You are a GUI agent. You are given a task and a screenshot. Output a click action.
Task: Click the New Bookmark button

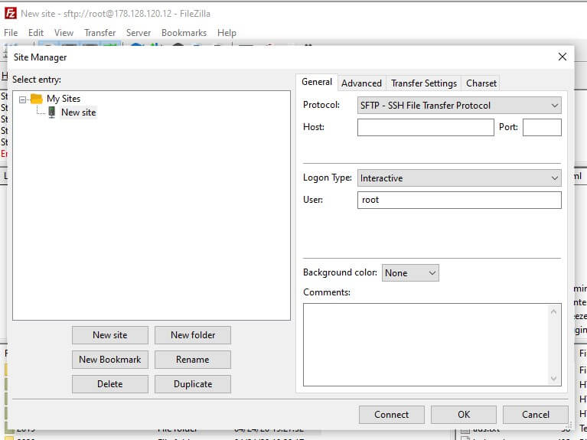tap(110, 360)
